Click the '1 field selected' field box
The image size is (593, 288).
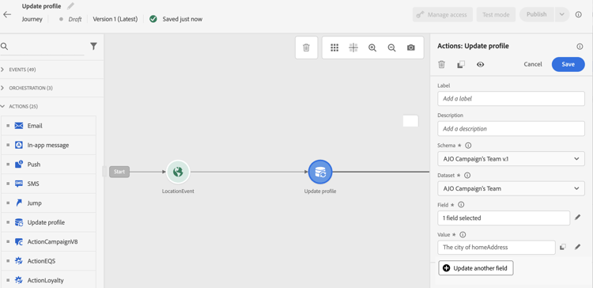point(504,218)
